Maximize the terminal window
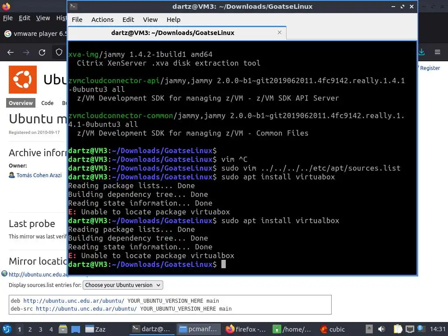This screenshot has width=448, height=336. [402, 6]
